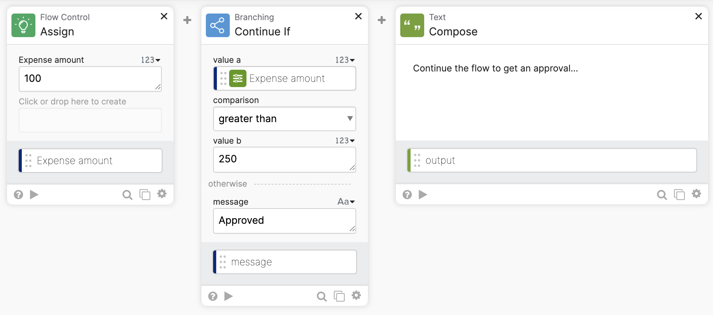
Task: Duplicate the Compose card with copy icon
Action: 679,195
